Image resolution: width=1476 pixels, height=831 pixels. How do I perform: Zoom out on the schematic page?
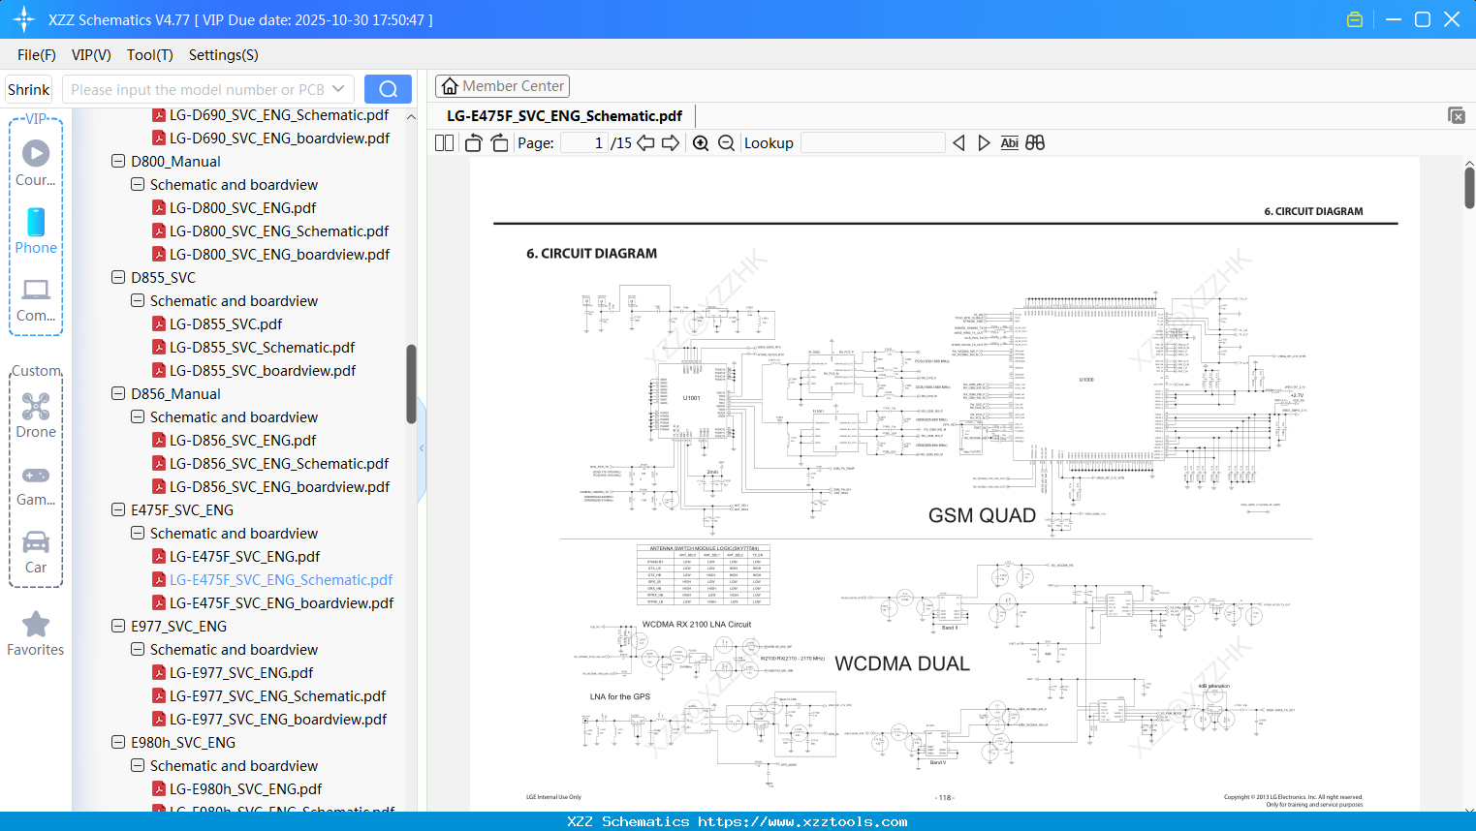pyautogui.click(x=725, y=141)
